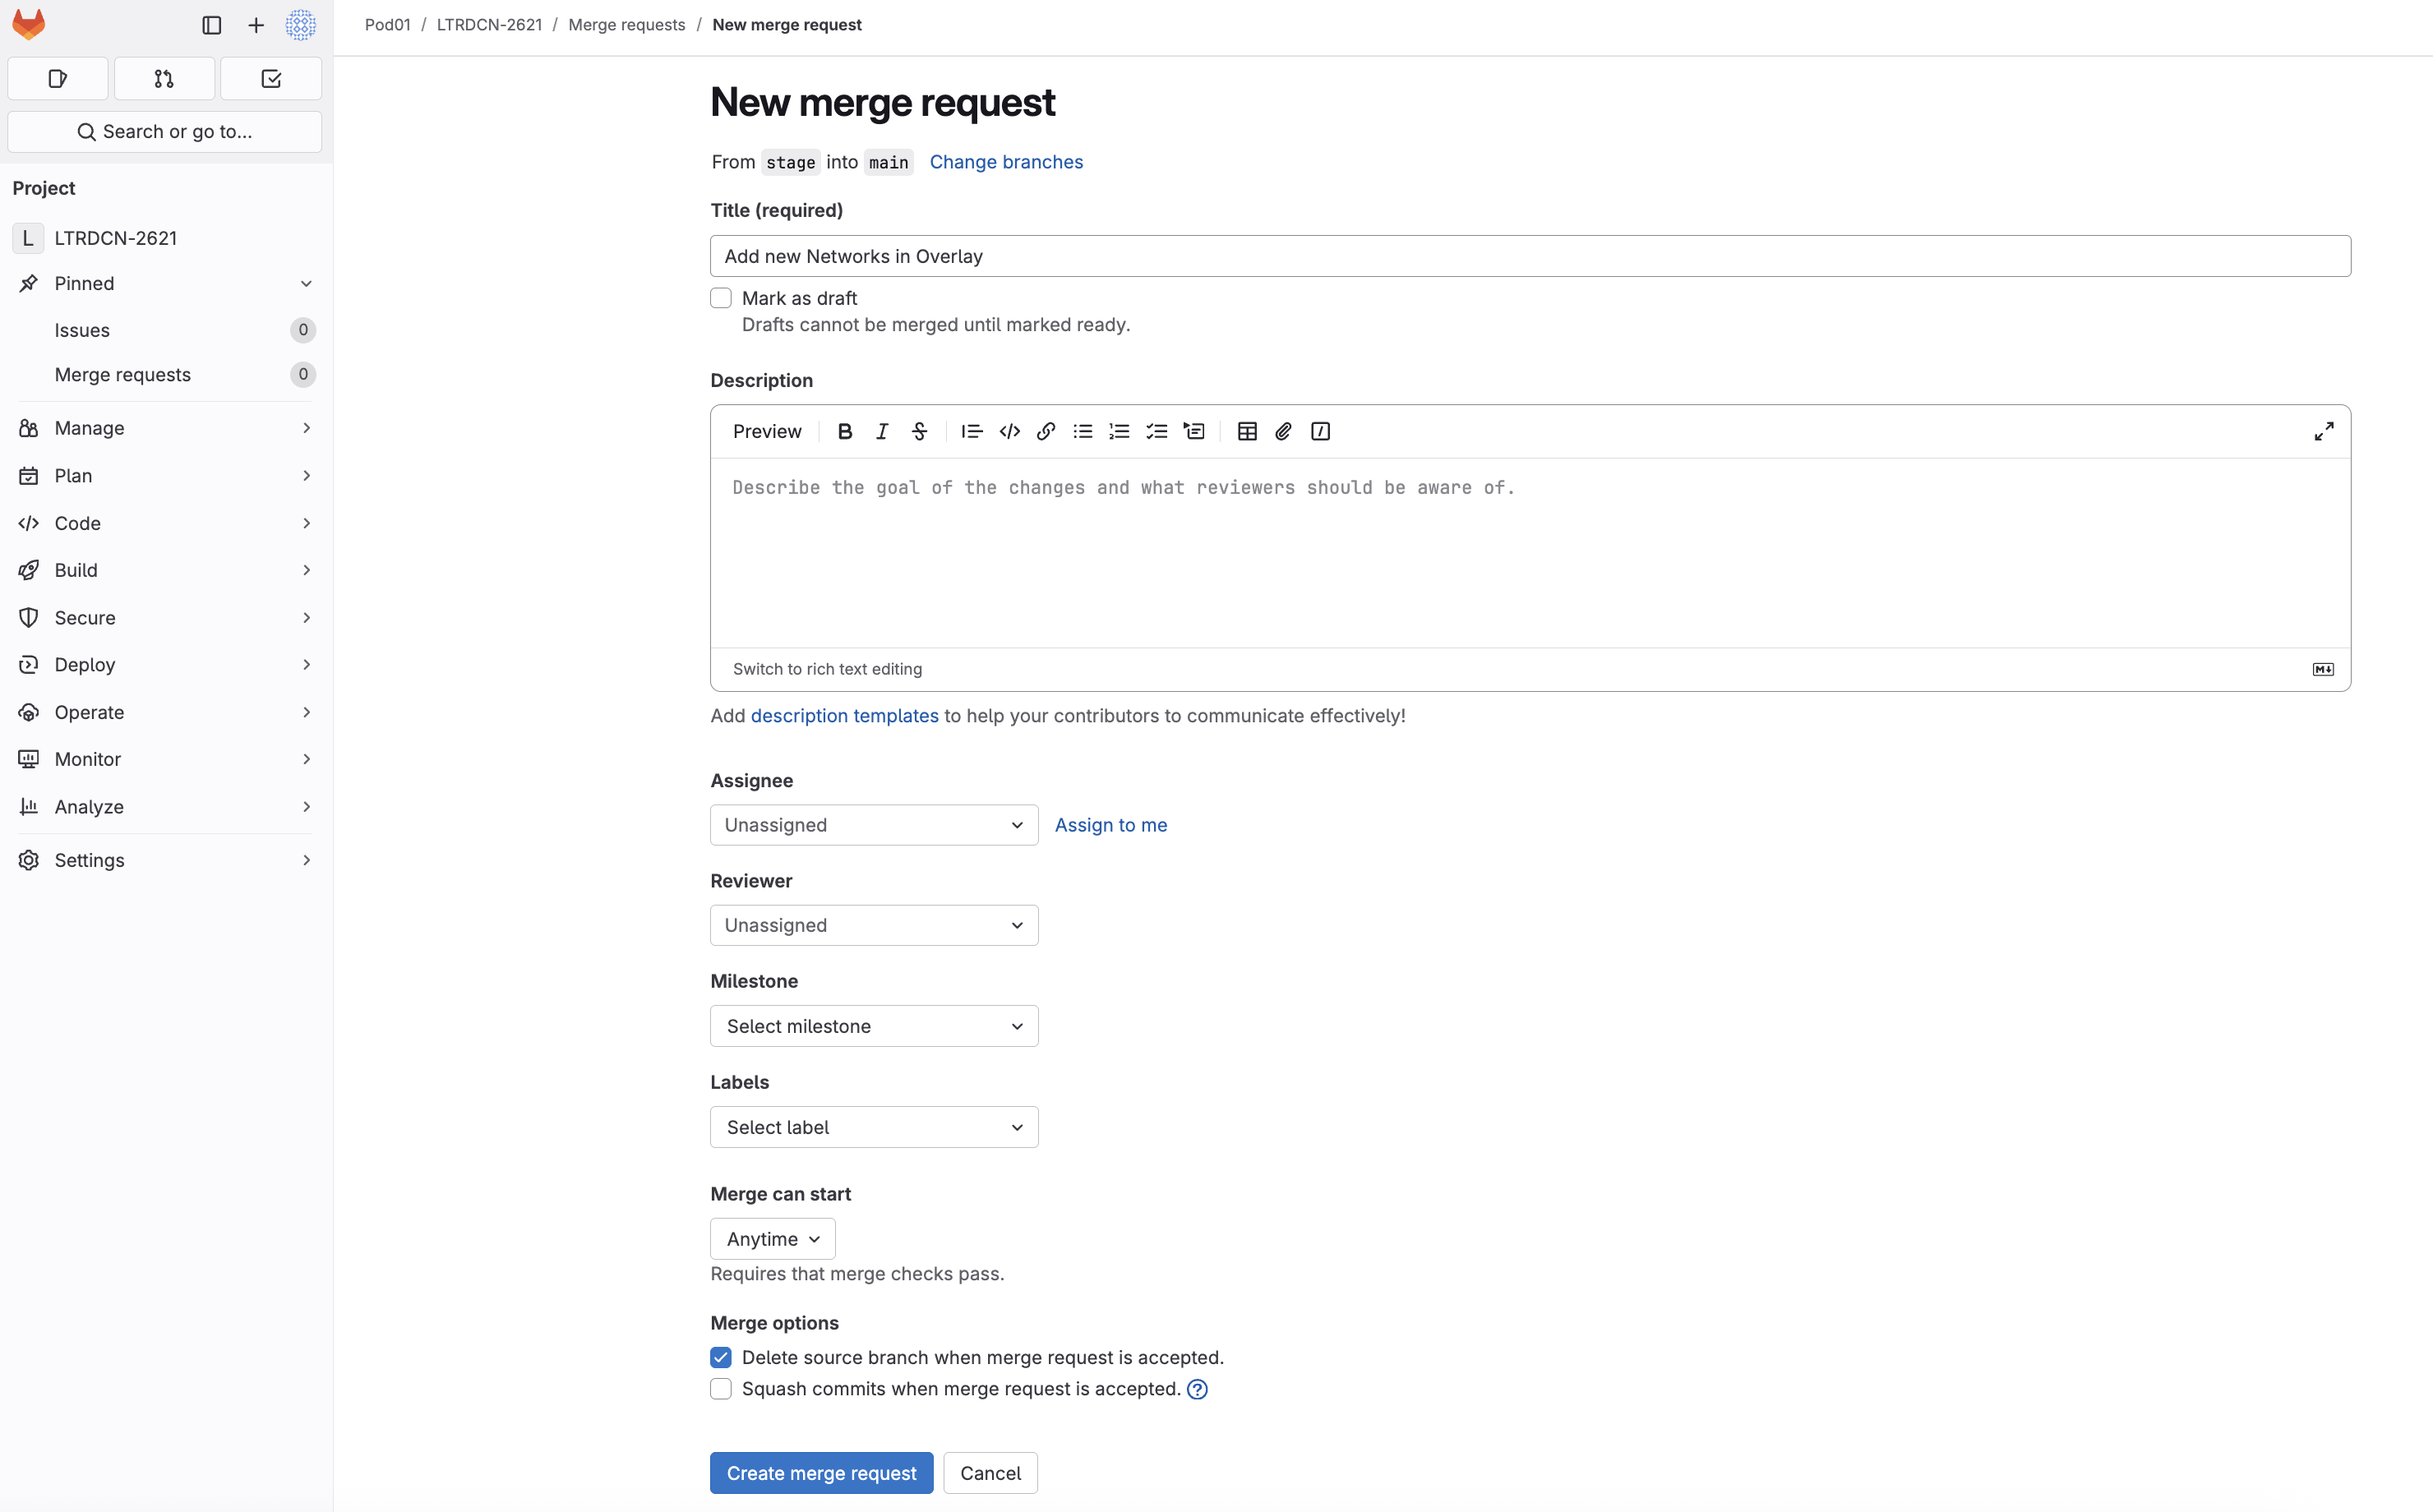Insert a link using the link icon

(x=1046, y=431)
